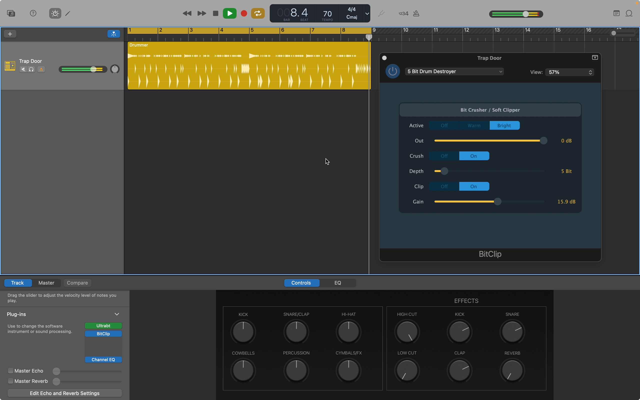Click the HIGH CUT effects knob

pos(407,332)
